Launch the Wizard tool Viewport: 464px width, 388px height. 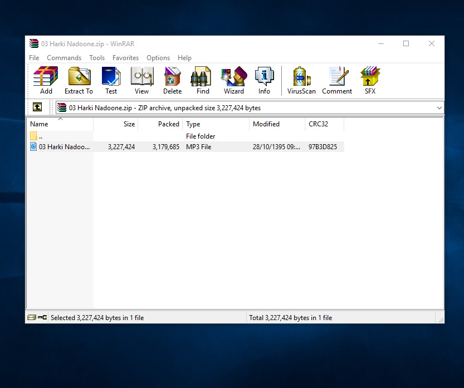pos(233,80)
